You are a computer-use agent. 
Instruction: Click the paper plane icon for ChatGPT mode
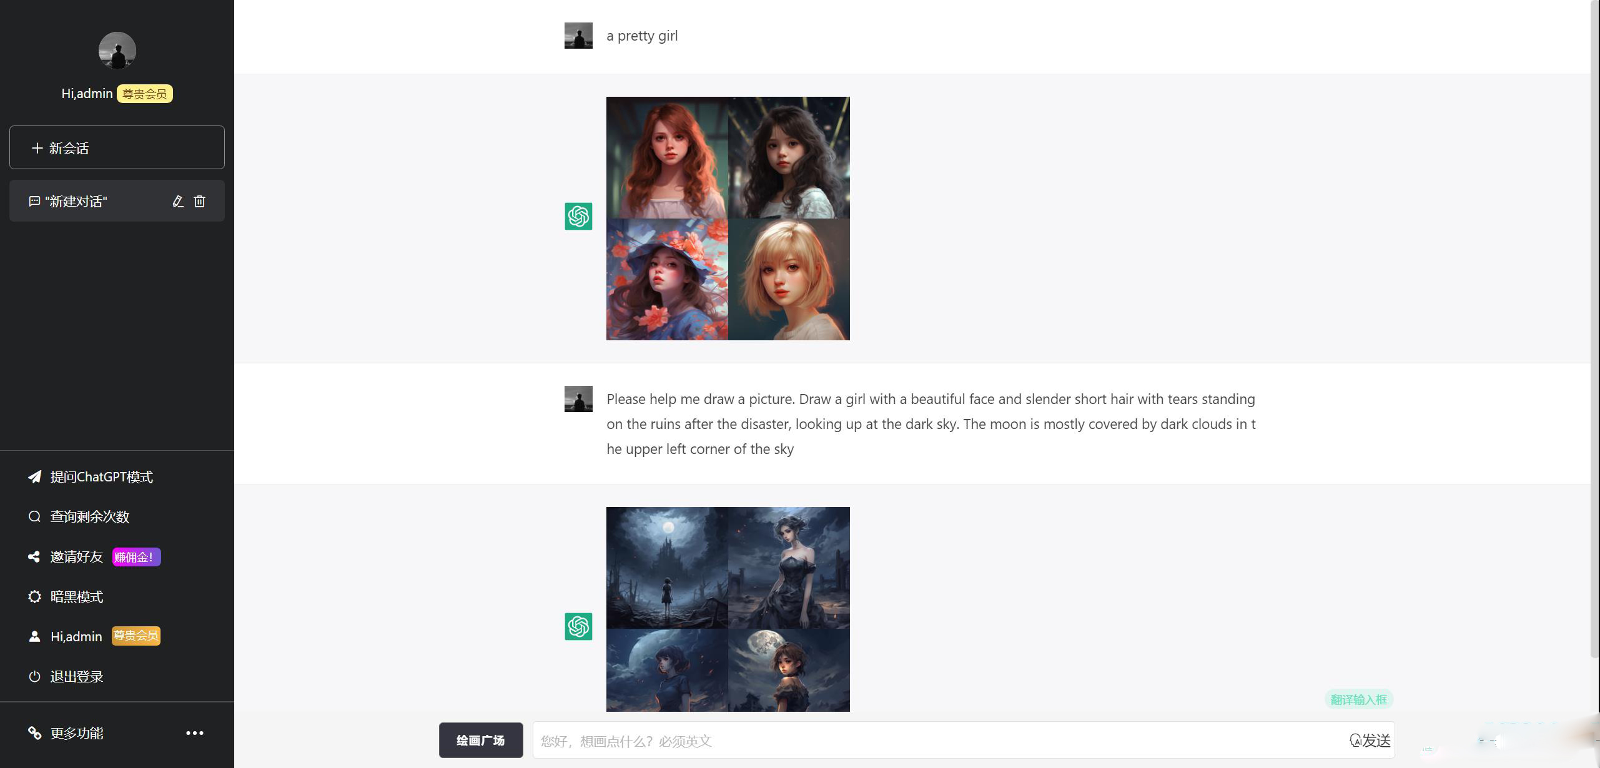tap(35, 477)
